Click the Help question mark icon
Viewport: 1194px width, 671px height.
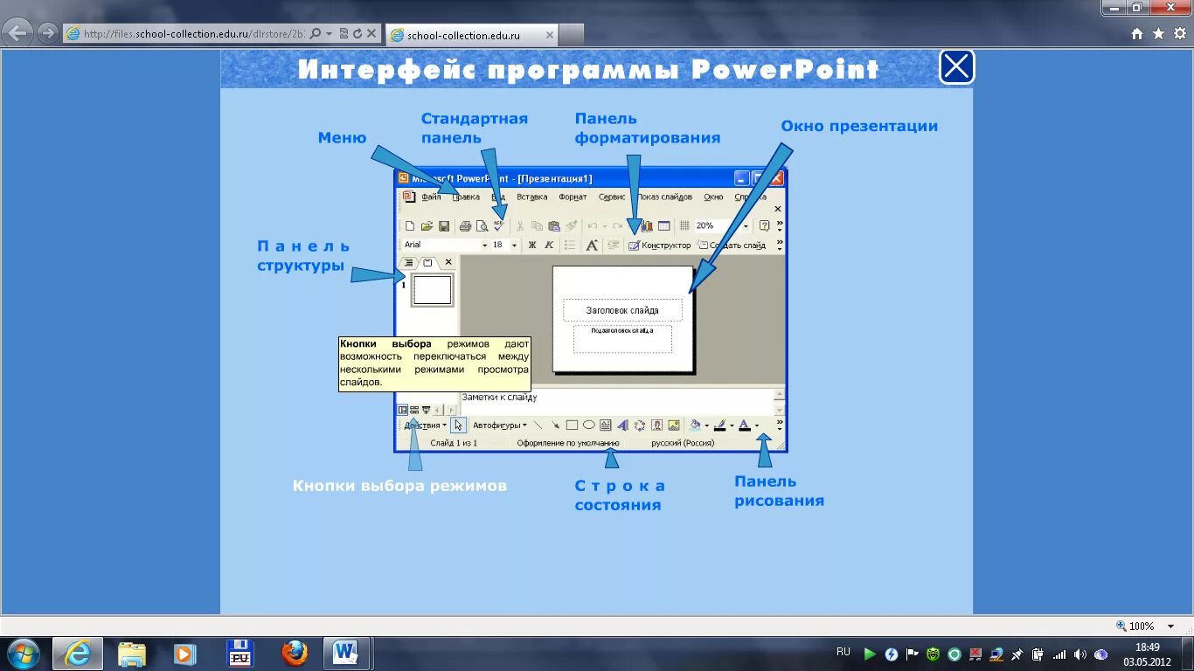coord(765,226)
